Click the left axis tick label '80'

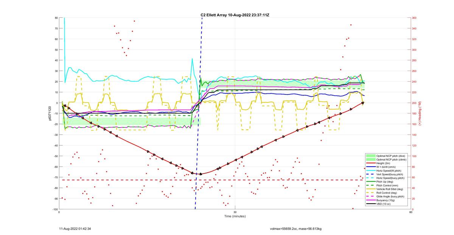(x=56, y=18)
